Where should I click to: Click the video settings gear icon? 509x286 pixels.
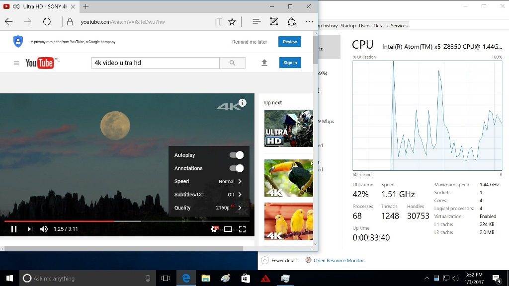(x=214, y=229)
